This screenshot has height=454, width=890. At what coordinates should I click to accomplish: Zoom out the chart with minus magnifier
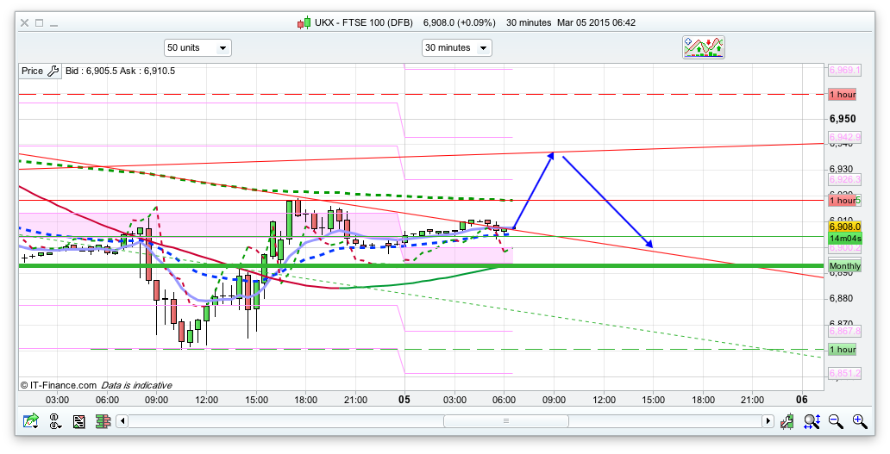tap(836, 421)
